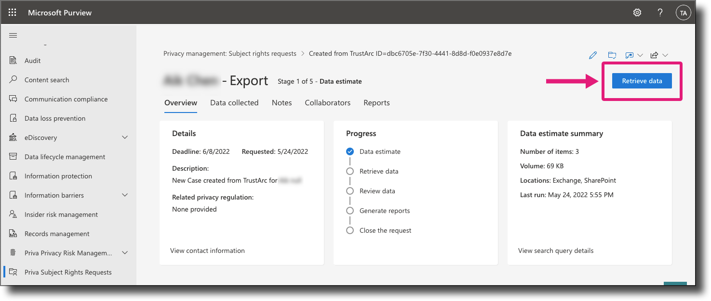Select Content search in the sidebar

pyautogui.click(x=47, y=79)
